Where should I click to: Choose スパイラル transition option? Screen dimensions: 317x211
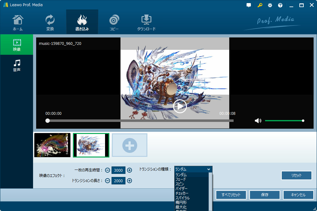coord(191,198)
